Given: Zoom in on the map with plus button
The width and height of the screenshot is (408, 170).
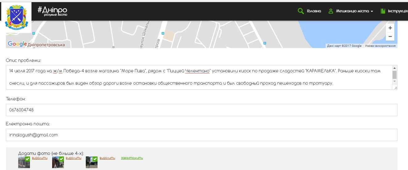Looking at the screenshot, I should pyautogui.click(x=390, y=28).
